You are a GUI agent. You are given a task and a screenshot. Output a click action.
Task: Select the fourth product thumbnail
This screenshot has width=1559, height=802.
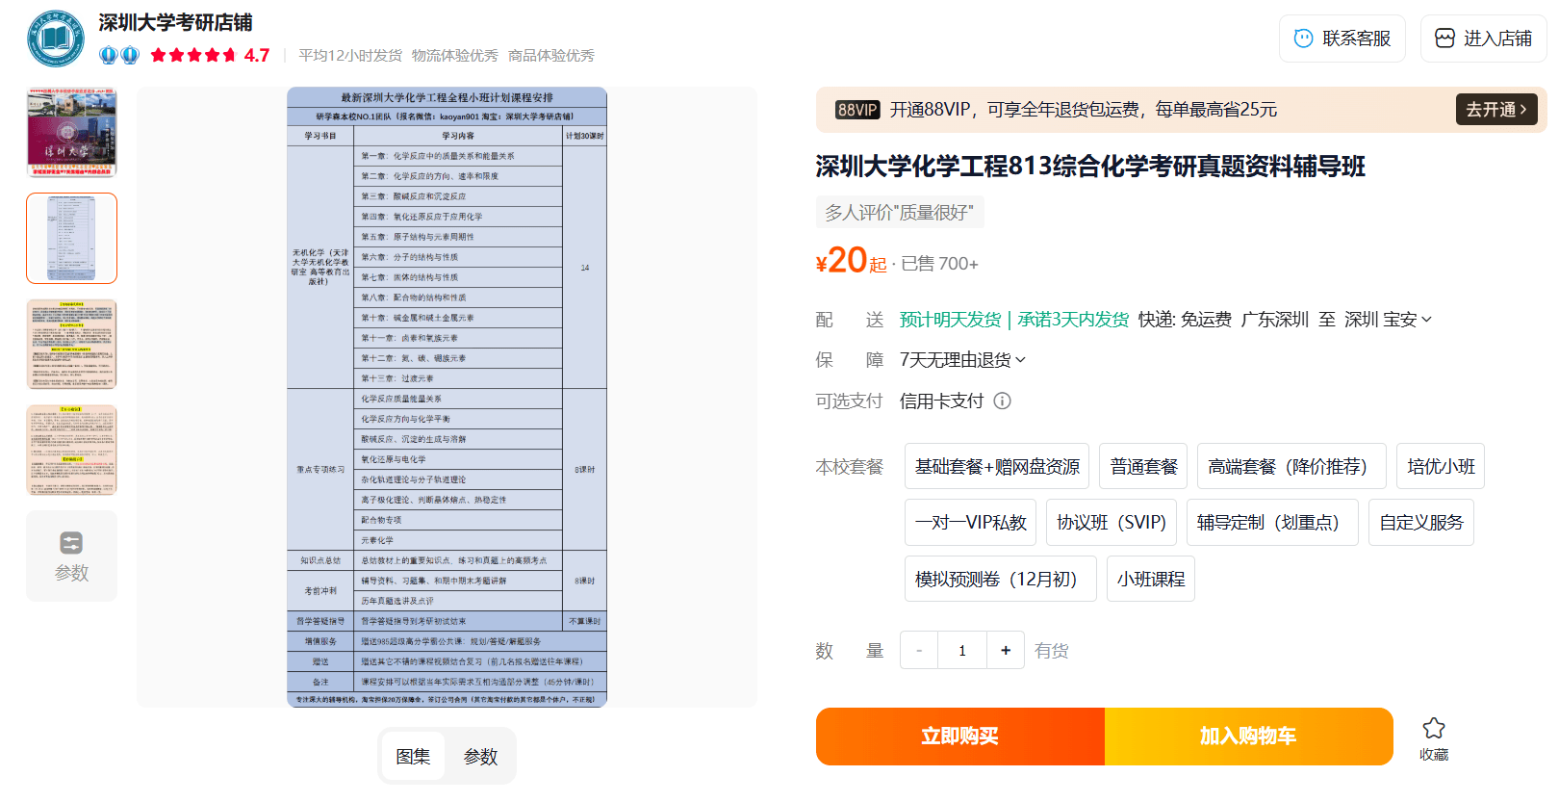pos(71,450)
